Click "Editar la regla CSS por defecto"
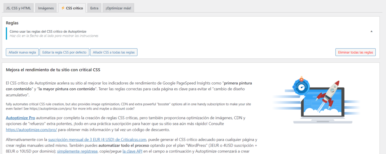Image resolution: width=386 pixels, height=154 pixels. click(64, 52)
